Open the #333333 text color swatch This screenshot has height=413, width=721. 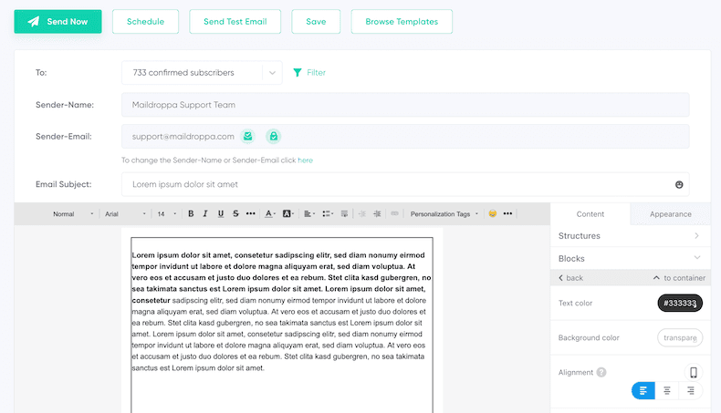tap(680, 304)
